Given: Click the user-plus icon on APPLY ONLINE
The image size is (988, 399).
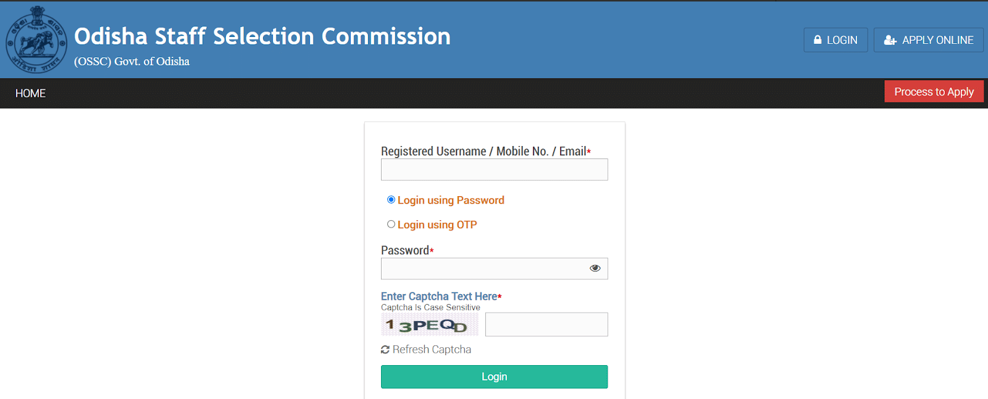Looking at the screenshot, I should pos(890,39).
